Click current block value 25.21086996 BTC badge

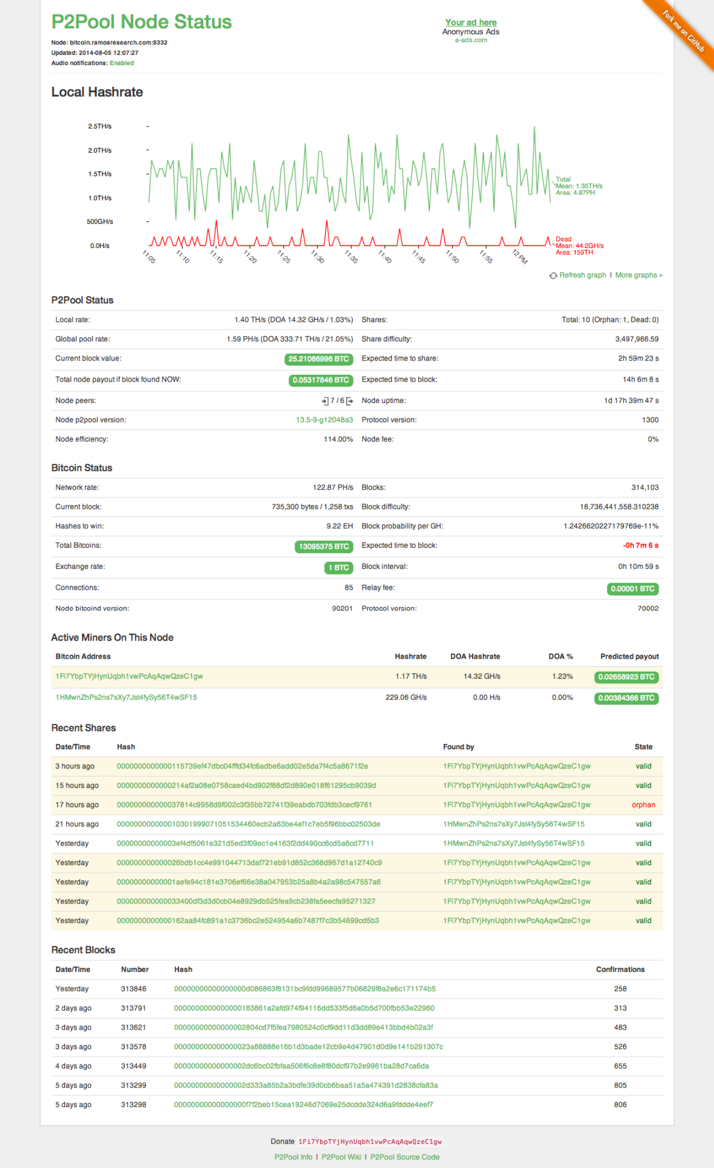(x=318, y=359)
